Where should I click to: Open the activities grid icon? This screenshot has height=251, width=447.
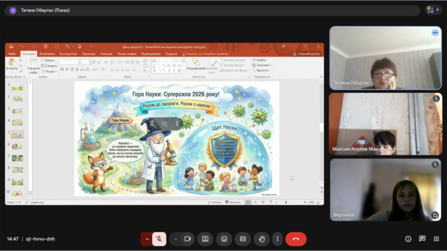coord(436,239)
